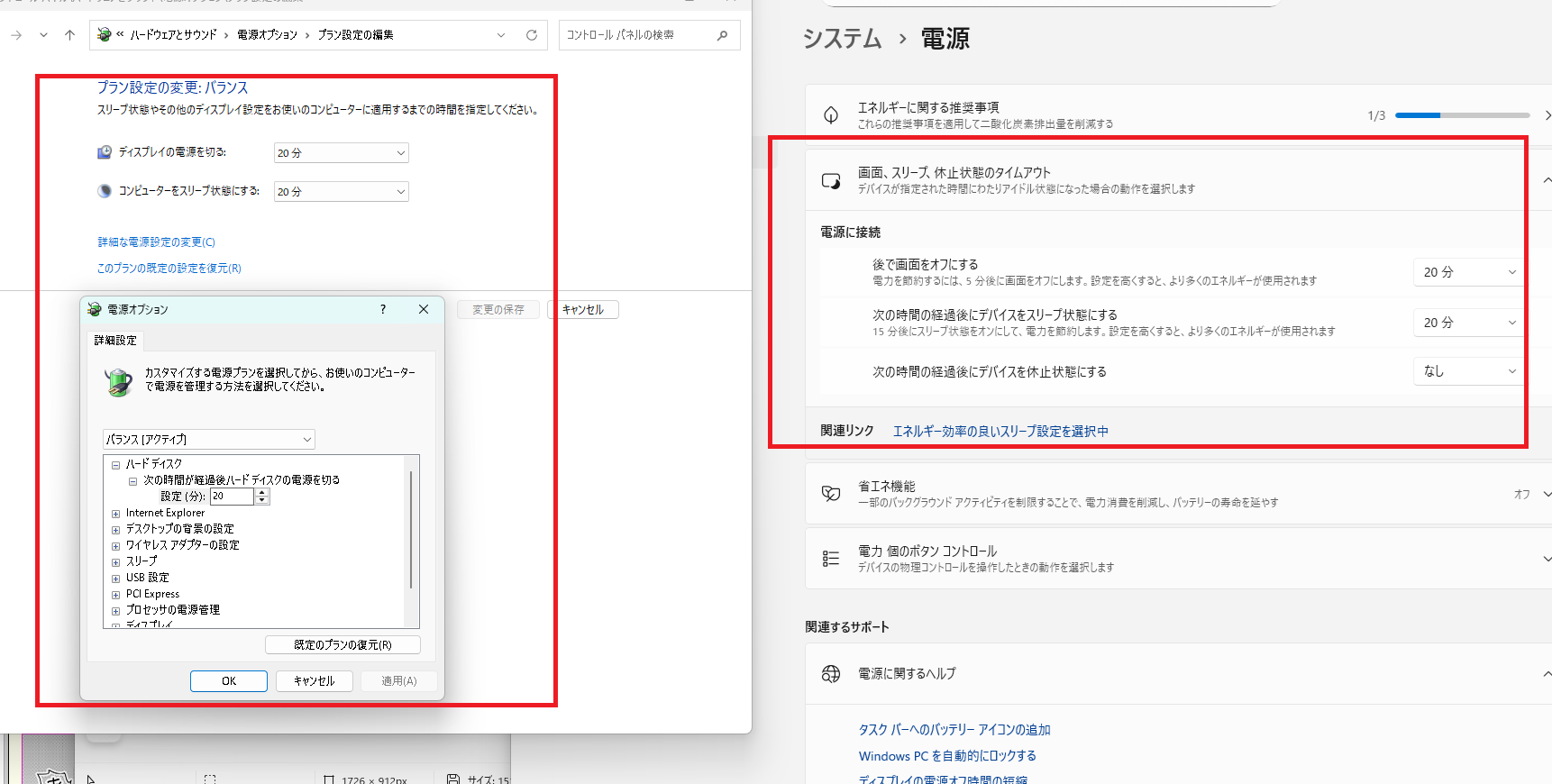The width and height of the screenshot is (1552, 784).
Task: Click the 省エネ機能 leaf icon
Action: 831,494
